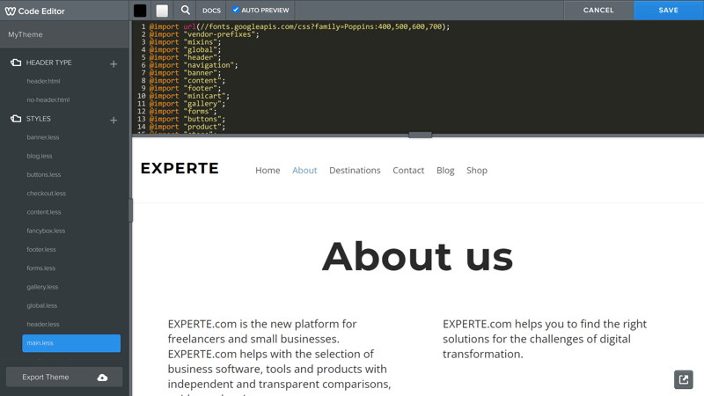
Task: Click code line importing "navigation"
Action: [194, 65]
